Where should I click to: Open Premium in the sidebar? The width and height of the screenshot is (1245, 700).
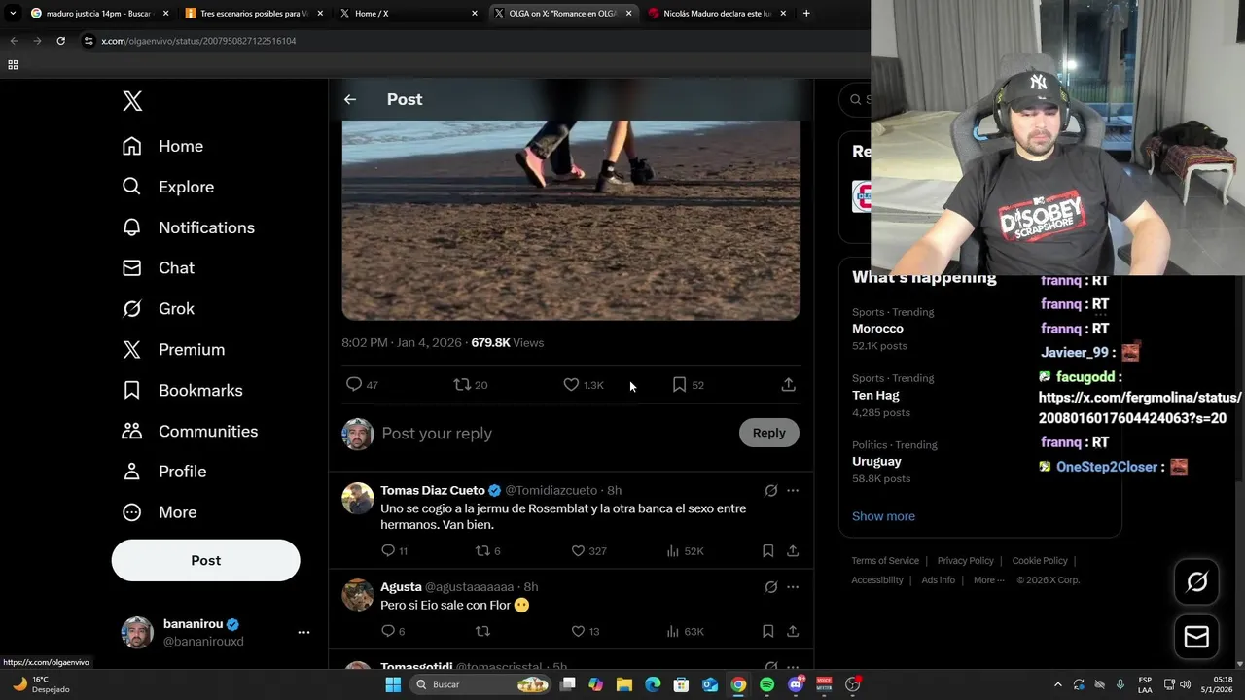point(173,349)
